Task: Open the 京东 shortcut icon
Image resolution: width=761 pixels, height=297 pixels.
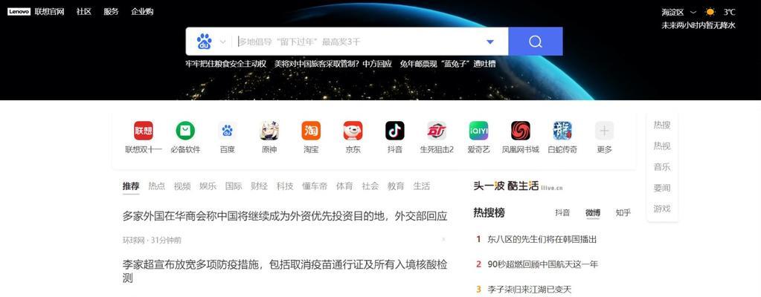Action: (x=353, y=131)
